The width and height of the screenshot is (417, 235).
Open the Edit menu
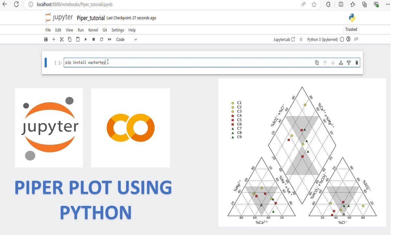point(58,30)
